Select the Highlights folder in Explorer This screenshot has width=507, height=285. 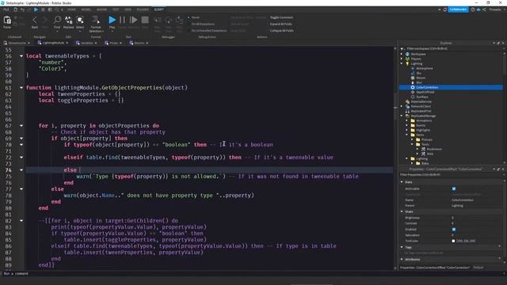423,130
